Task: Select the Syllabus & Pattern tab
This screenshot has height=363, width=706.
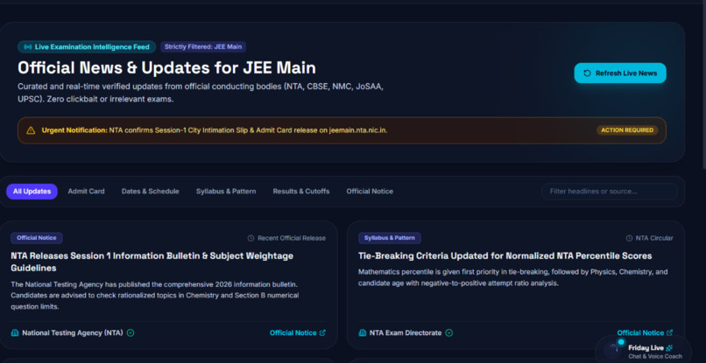Action: click(x=226, y=192)
